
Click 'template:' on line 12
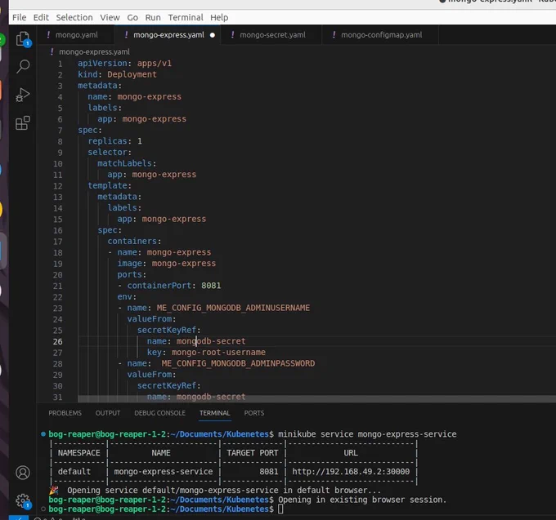coord(110,185)
